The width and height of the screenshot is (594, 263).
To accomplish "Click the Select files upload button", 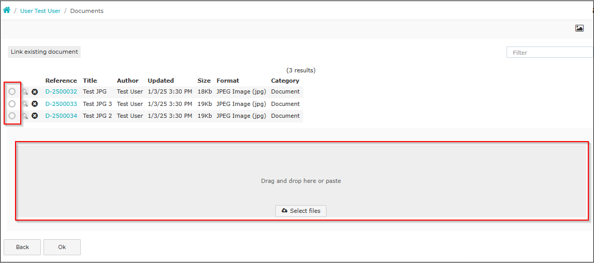I will (x=301, y=211).
